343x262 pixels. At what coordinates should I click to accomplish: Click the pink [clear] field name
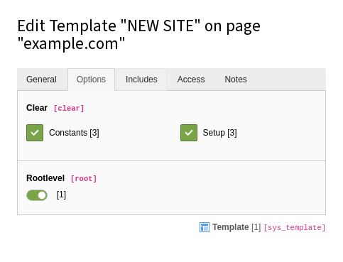click(x=69, y=109)
